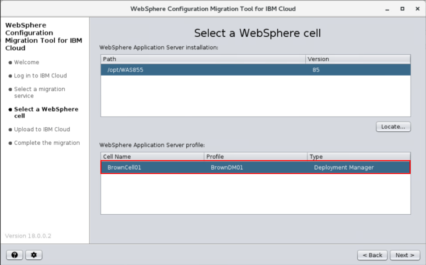Close the migration tool window

(416, 9)
